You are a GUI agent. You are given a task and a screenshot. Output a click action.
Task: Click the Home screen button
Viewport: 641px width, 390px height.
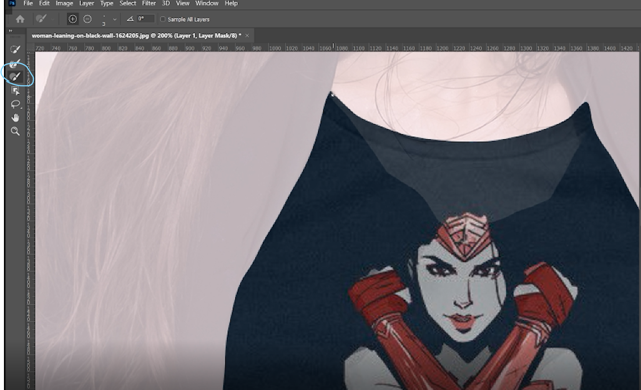point(19,19)
